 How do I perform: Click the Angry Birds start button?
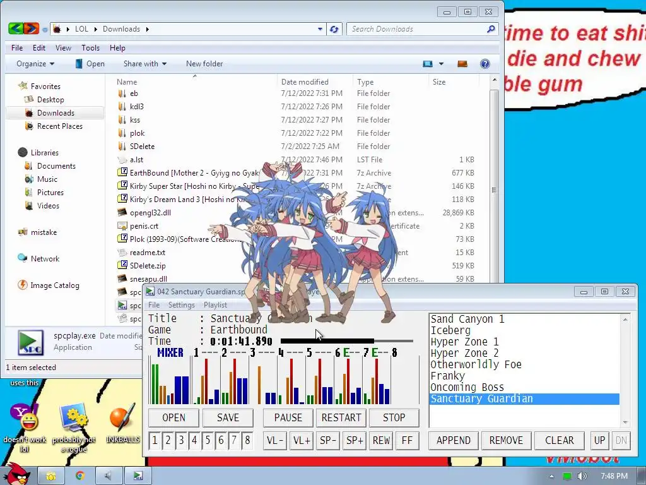(17, 474)
